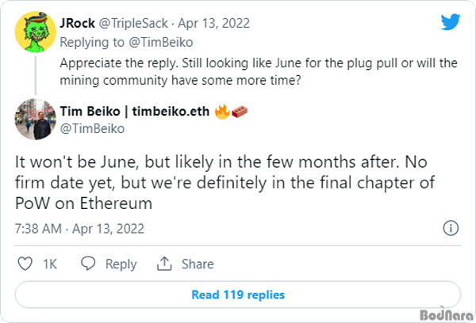Click the Twitter bird logo
The height and width of the screenshot is (323, 476).
pyautogui.click(x=451, y=22)
